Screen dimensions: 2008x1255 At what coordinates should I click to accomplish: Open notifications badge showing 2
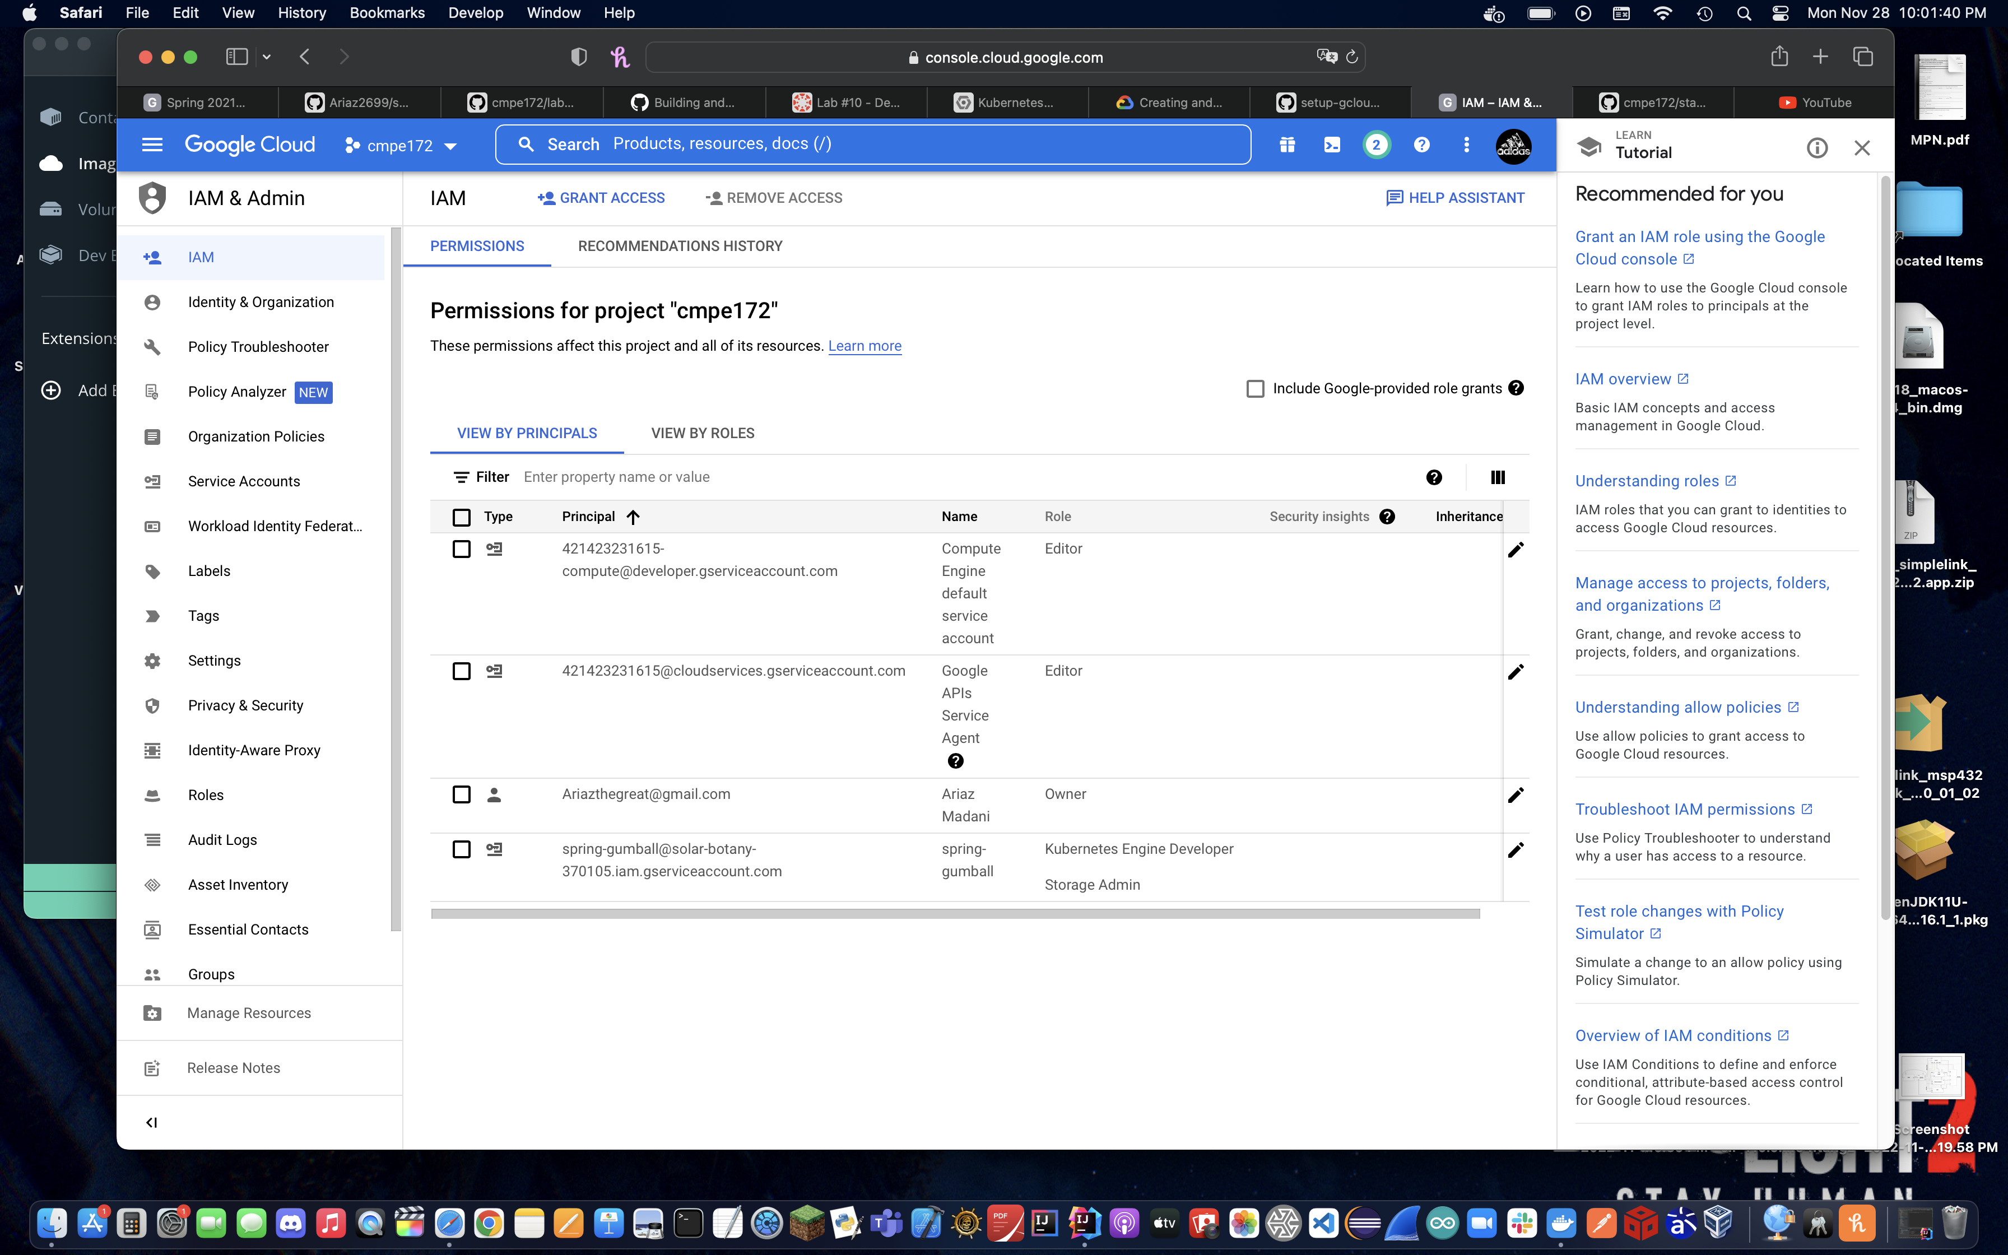coord(1375,145)
